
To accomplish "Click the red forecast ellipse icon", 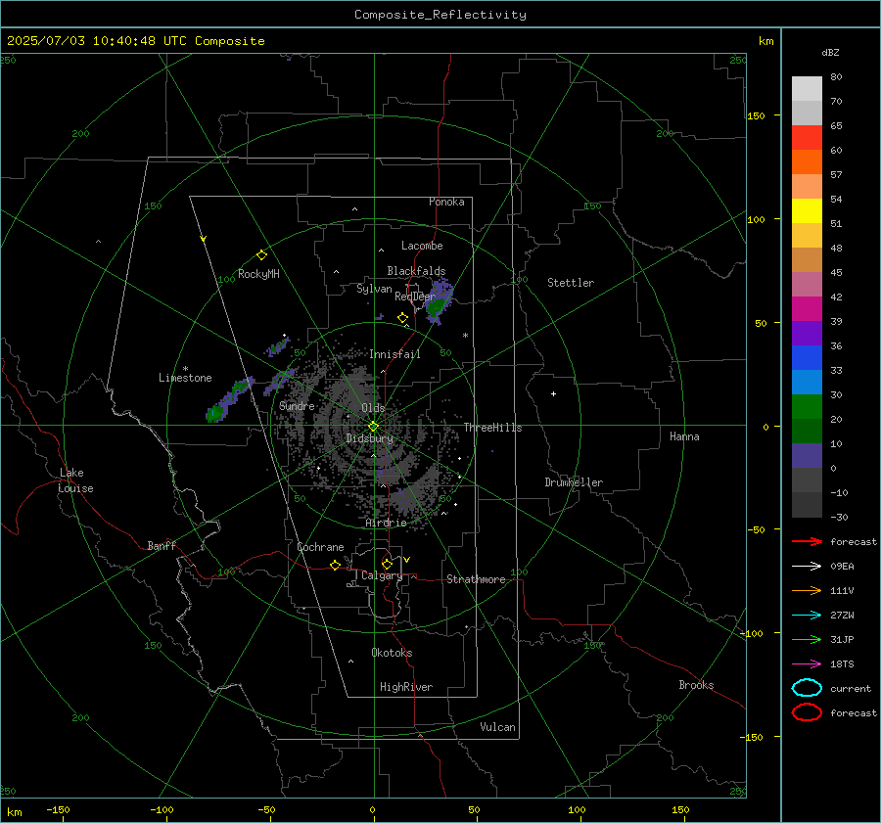I will click(x=807, y=712).
